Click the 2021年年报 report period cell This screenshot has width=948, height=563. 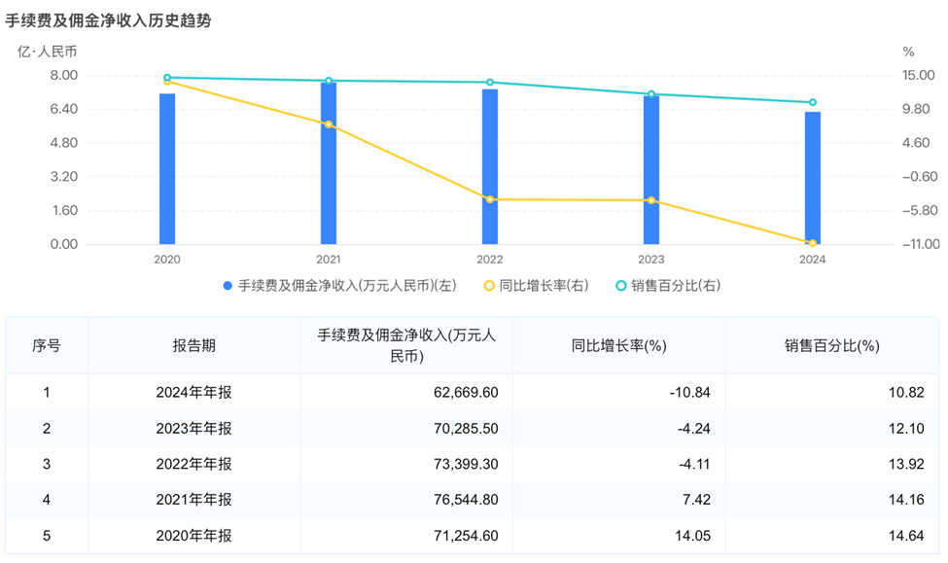(193, 500)
